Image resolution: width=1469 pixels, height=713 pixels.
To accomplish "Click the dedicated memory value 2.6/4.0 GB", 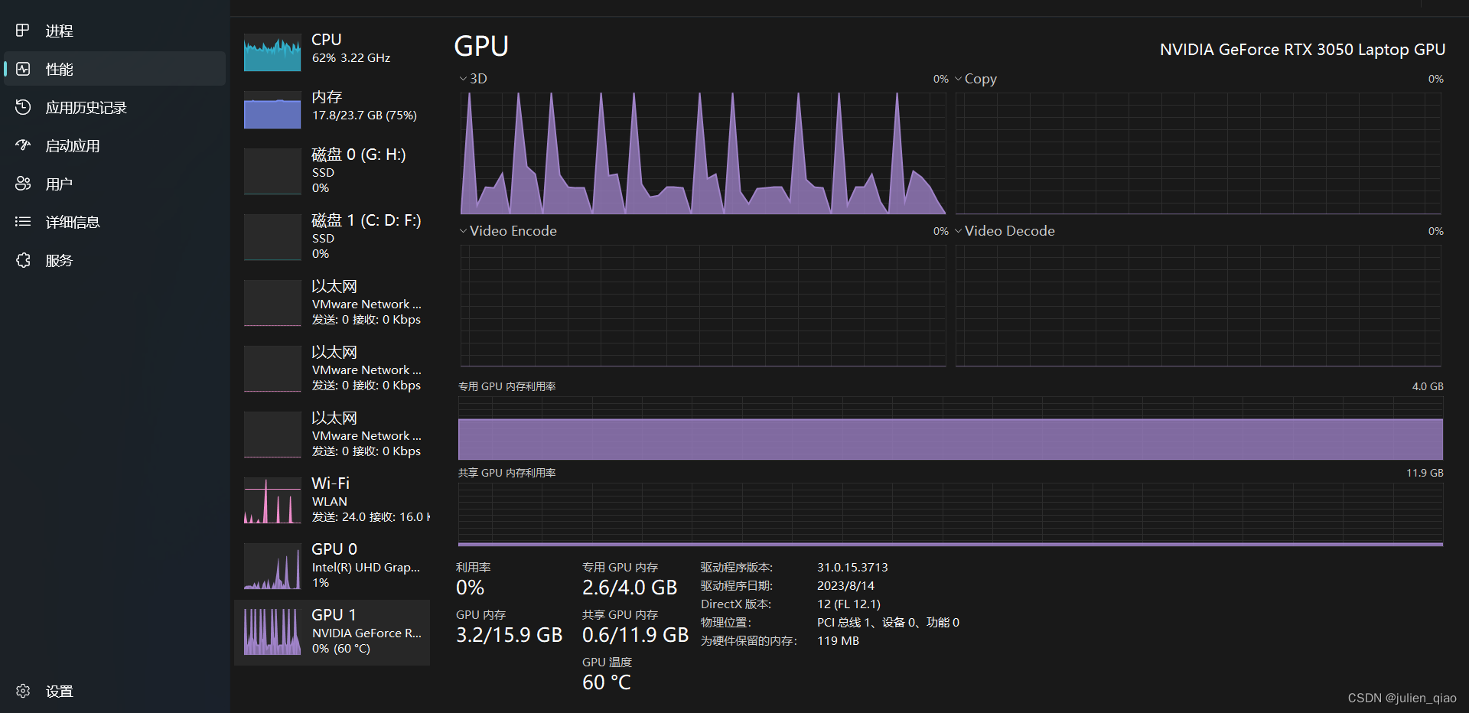I will (630, 588).
